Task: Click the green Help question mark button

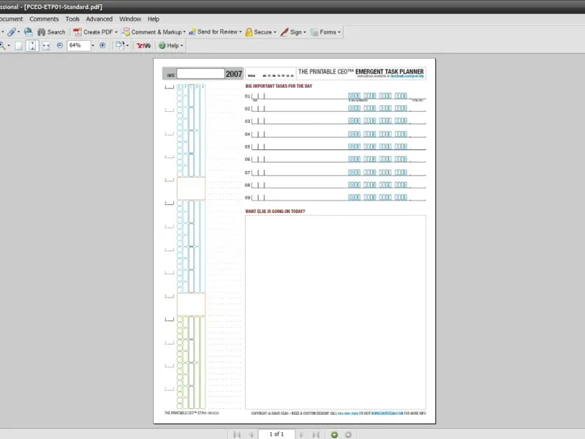Action: click(162, 45)
